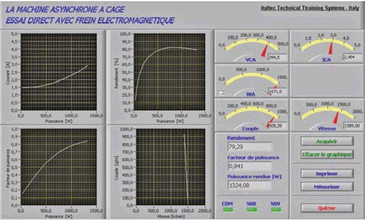The width and height of the screenshot is (365, 220).
Task: Click the Facteur de puissance graph
Action: pyautogui.click(x=59, y=167)
